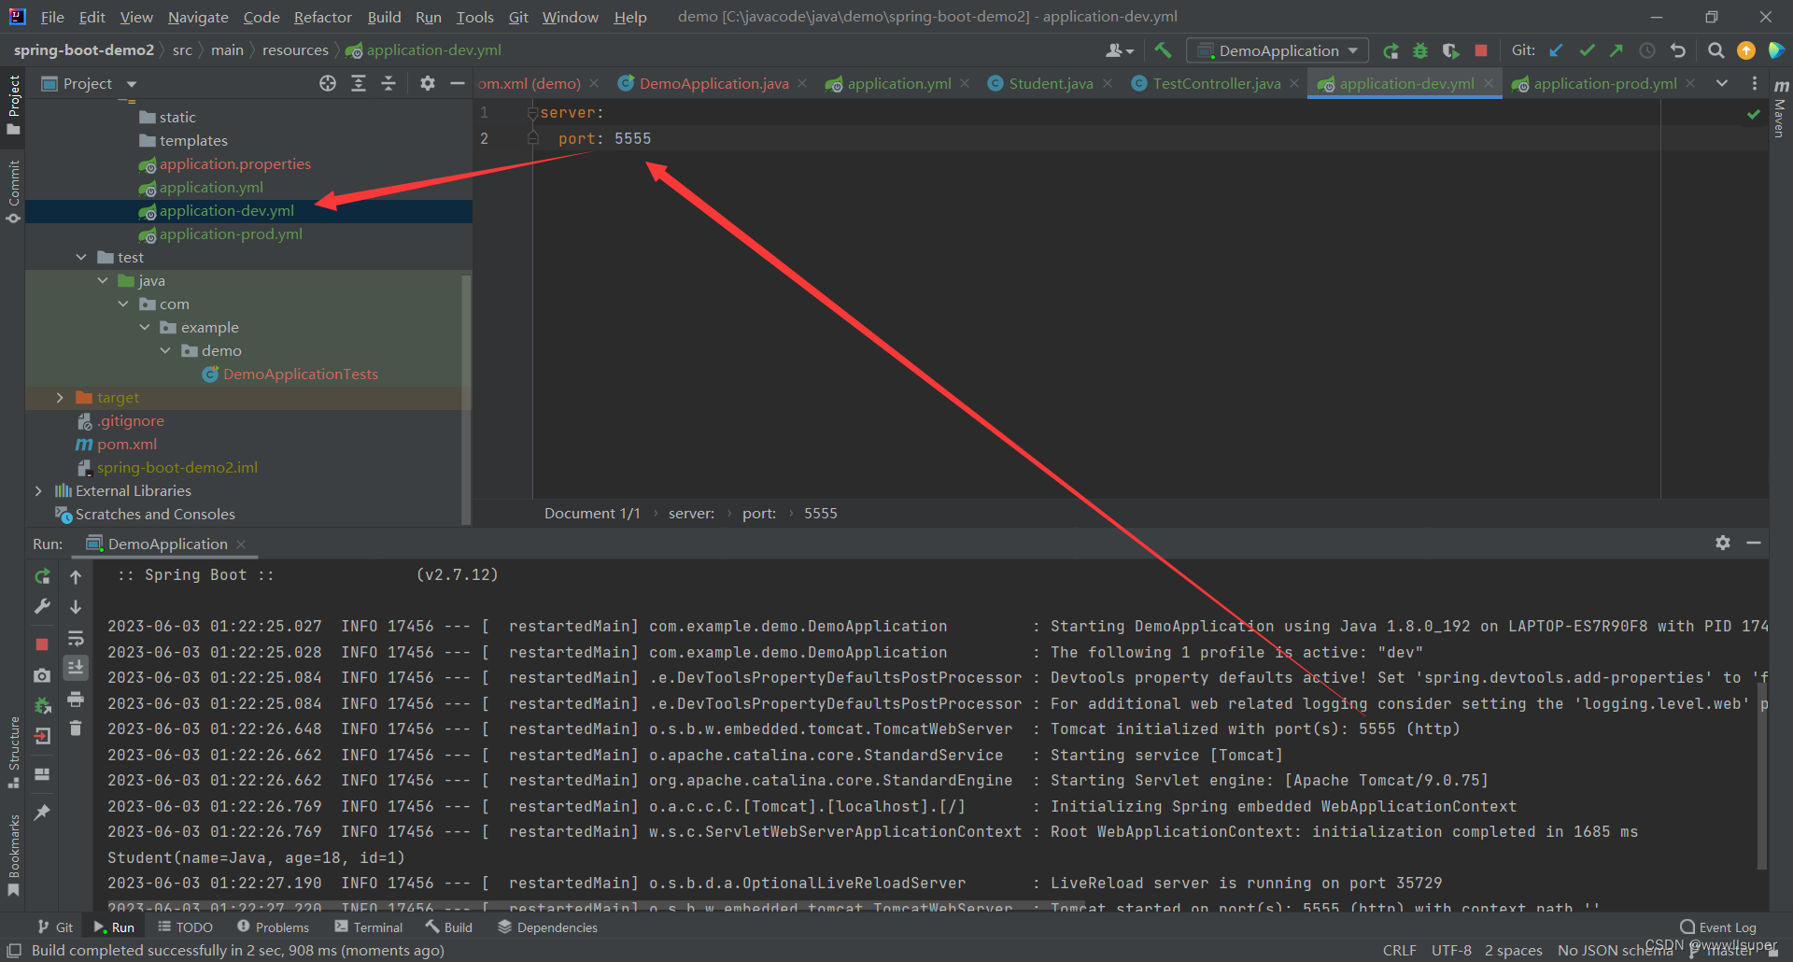
Task: Clear all console output trash icon
Action: coord(76,729)
